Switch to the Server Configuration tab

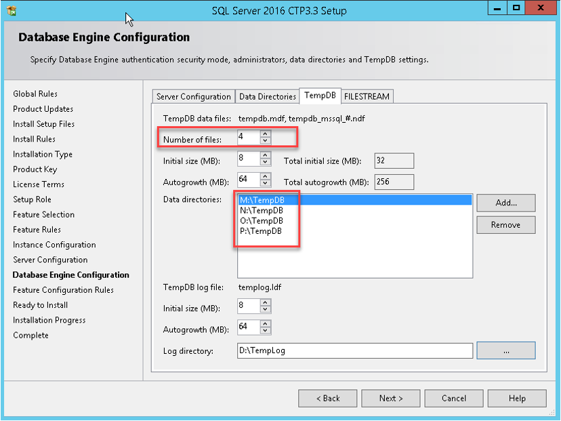pos(193,96)
